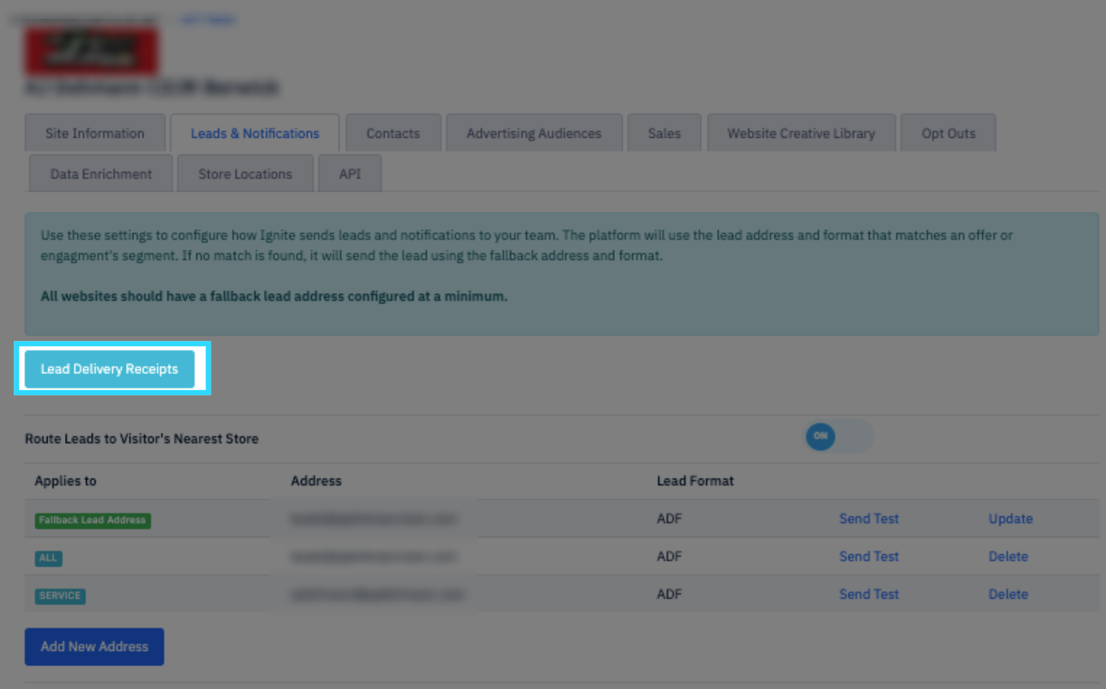Select the Sales tab
The width and height of the screenshot is (1106, 689).
pyautogui.click(x=664, y=133)
